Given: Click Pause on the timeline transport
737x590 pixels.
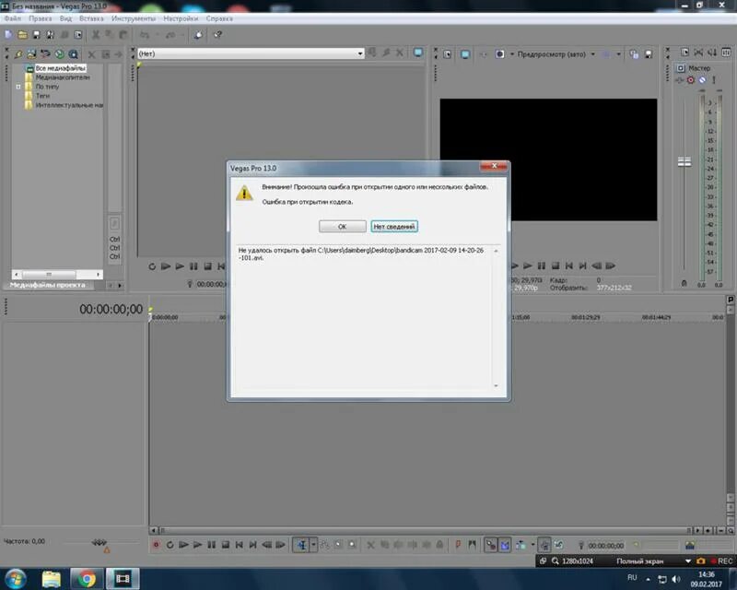Looking at the screenshot, I should click(212, 545).
